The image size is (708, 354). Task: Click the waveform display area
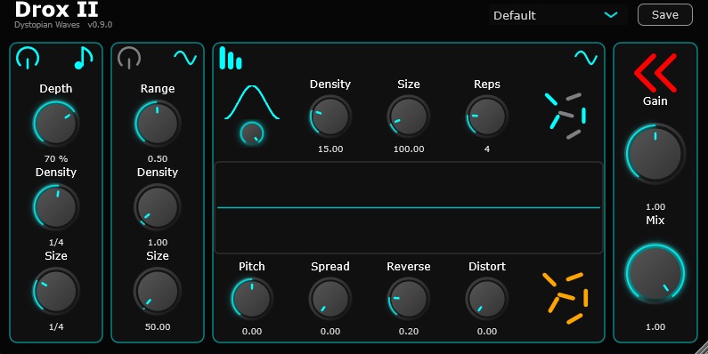[409, 207]
